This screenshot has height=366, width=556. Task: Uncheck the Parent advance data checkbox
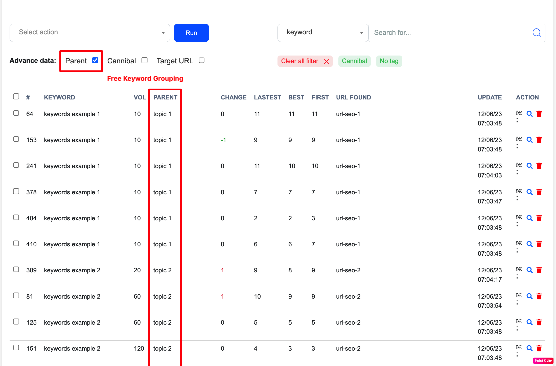(95, 60)
